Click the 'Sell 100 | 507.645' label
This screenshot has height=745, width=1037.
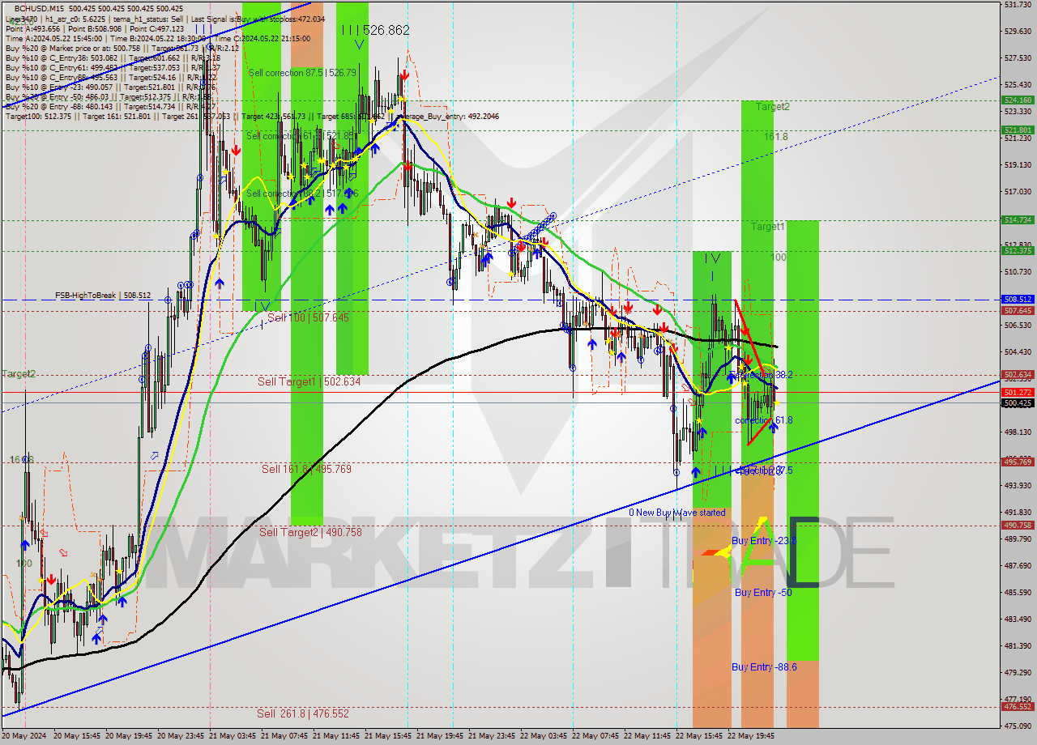(x=309, y=317)
